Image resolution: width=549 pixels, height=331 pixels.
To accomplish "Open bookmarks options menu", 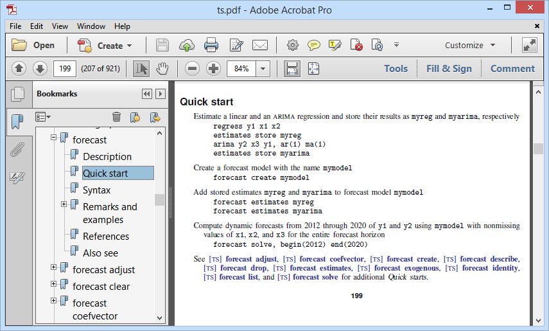I will [43, 117].
